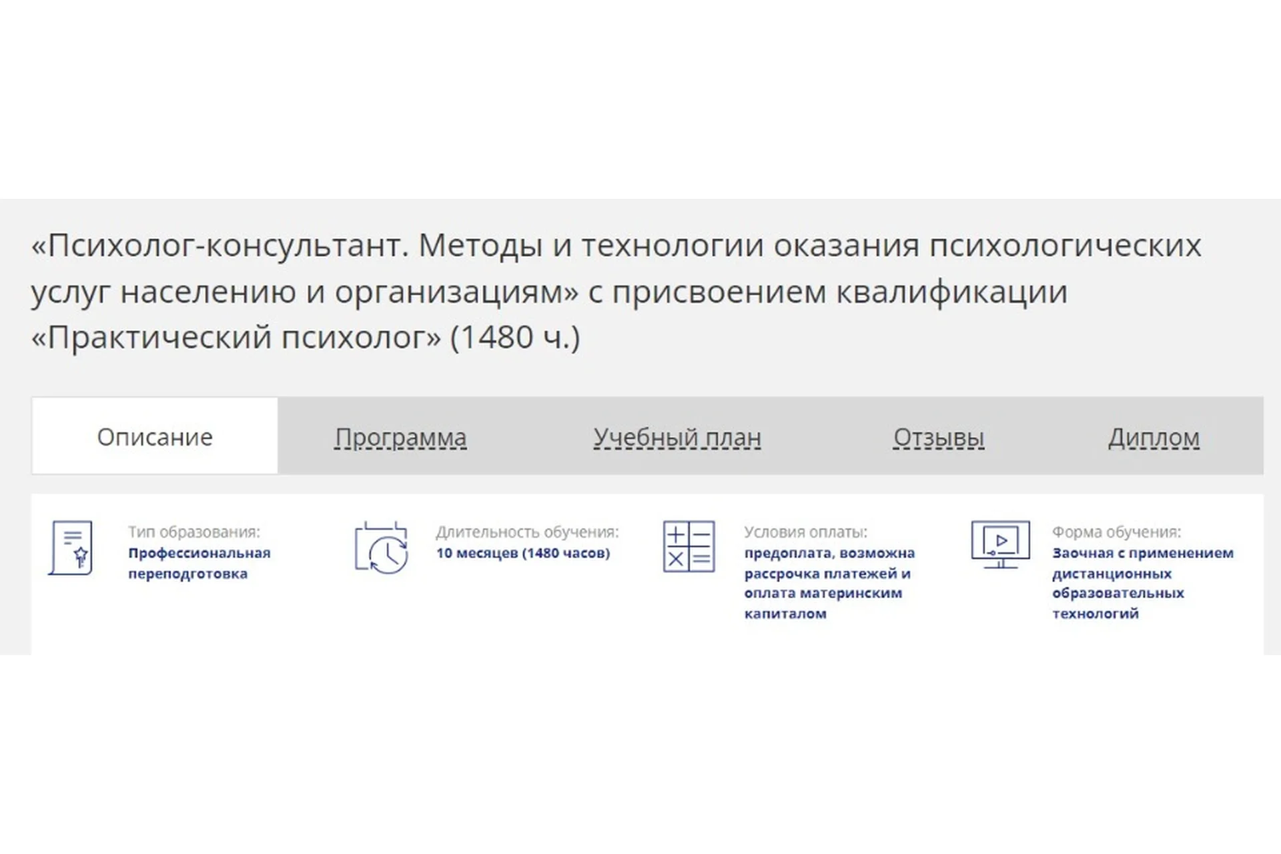Click Профессиональная переподготовка text

(199, 563)
